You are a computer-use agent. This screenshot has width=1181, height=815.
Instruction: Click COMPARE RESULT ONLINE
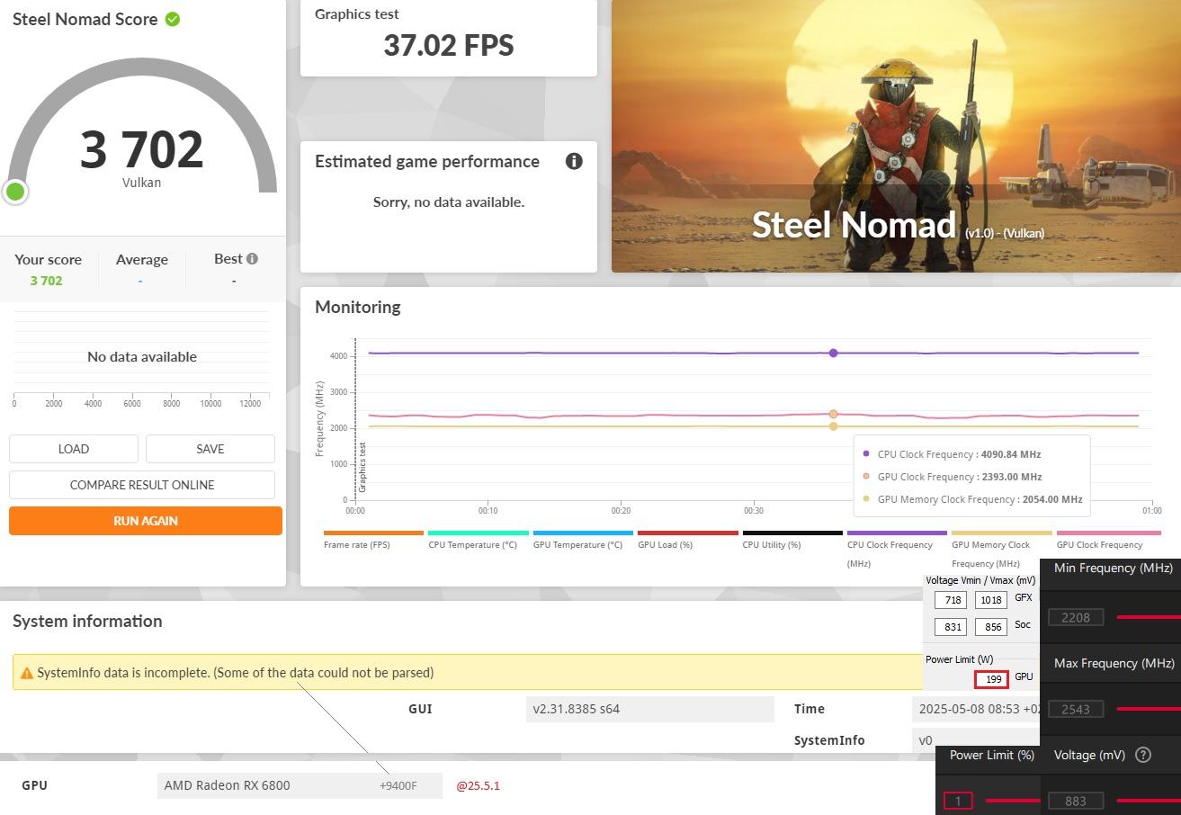click(x=142, y=485)
